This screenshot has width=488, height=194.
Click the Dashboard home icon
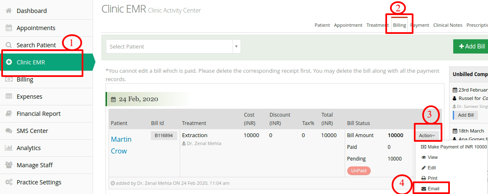coord(9,10)
